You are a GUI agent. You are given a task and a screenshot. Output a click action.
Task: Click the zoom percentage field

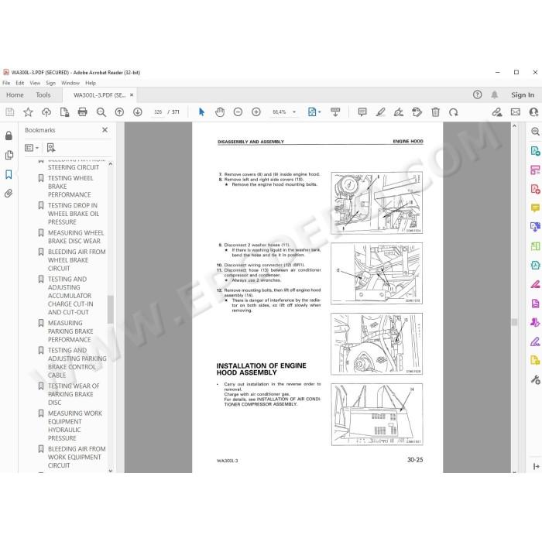click(x=280, y=112)
